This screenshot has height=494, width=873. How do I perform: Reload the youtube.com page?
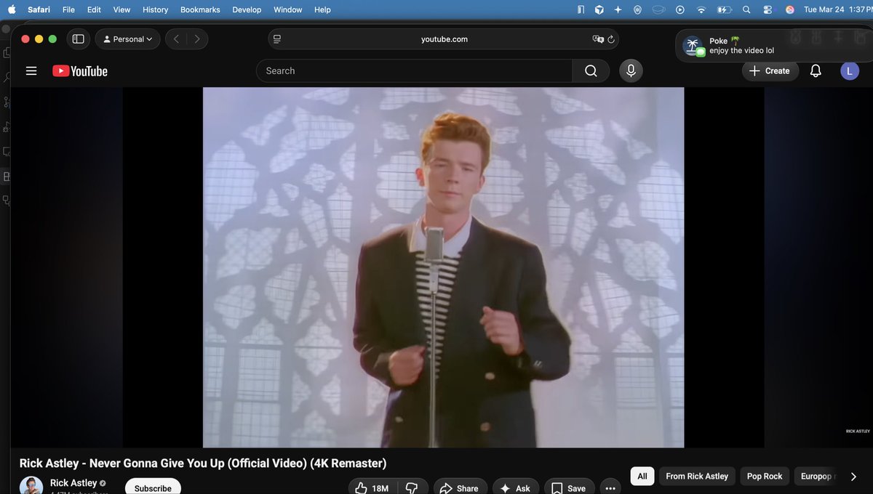[611, 39]
